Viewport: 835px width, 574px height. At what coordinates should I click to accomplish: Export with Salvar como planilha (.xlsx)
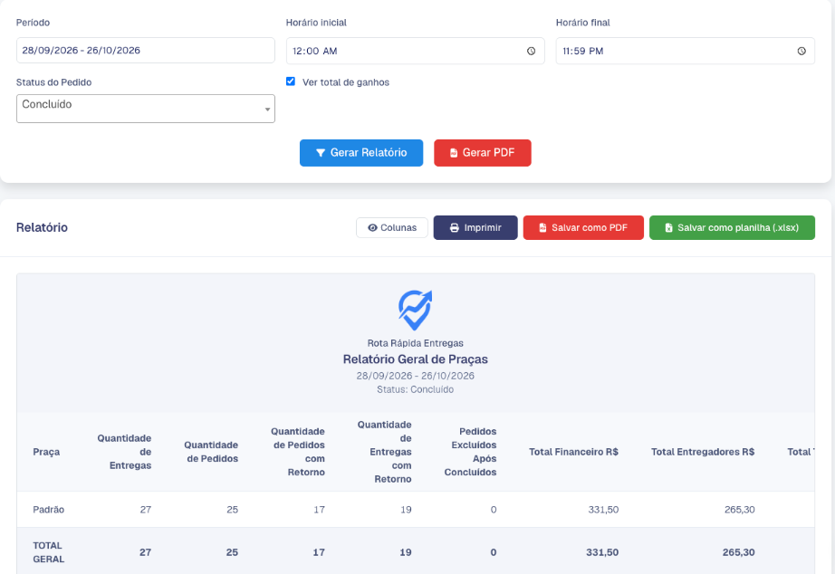tap(732, 228)
